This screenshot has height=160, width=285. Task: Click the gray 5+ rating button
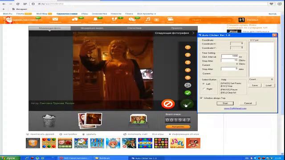coord(187,85)
